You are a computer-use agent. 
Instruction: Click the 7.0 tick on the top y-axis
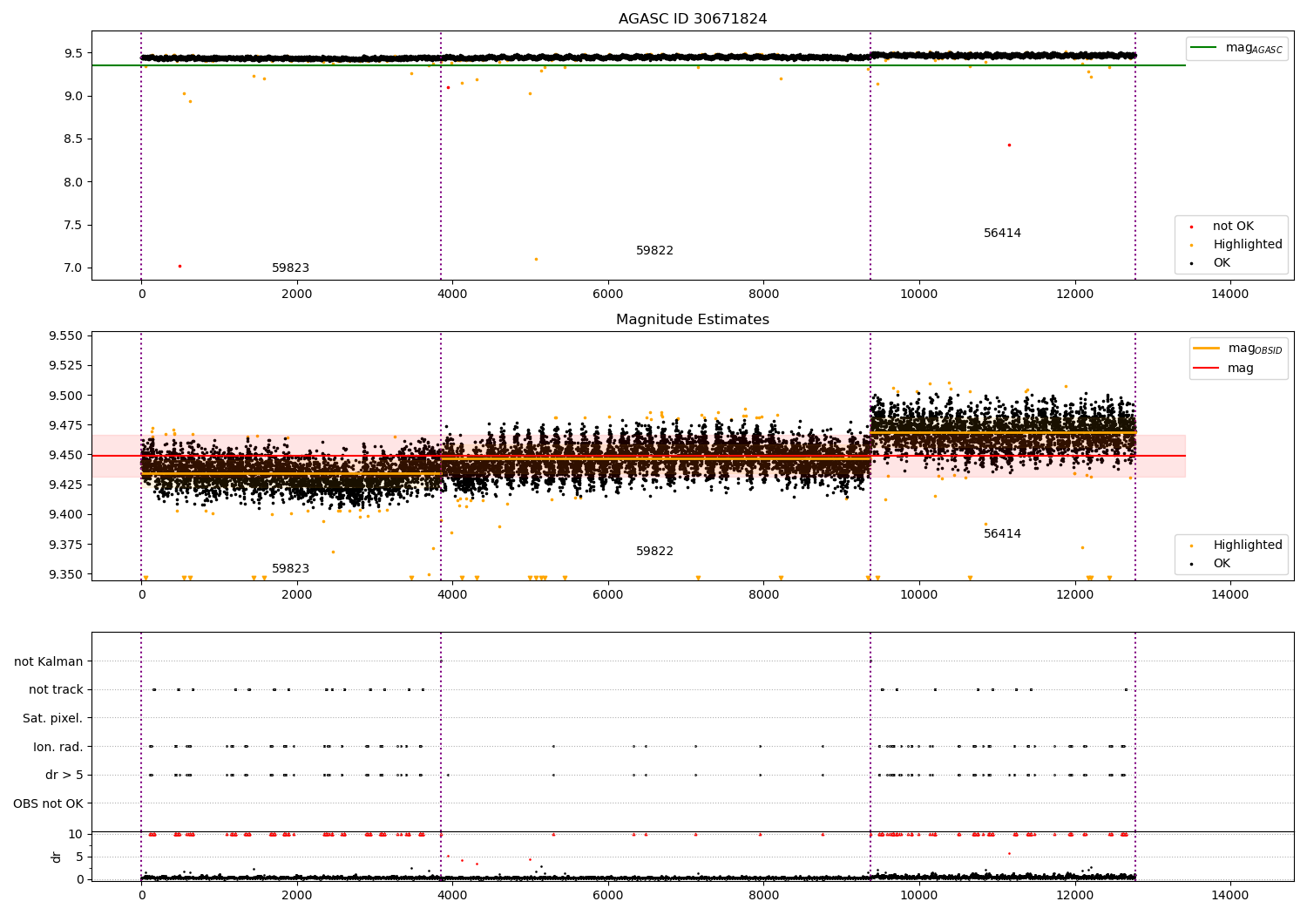pyautogui.click(x=73, y=268)
